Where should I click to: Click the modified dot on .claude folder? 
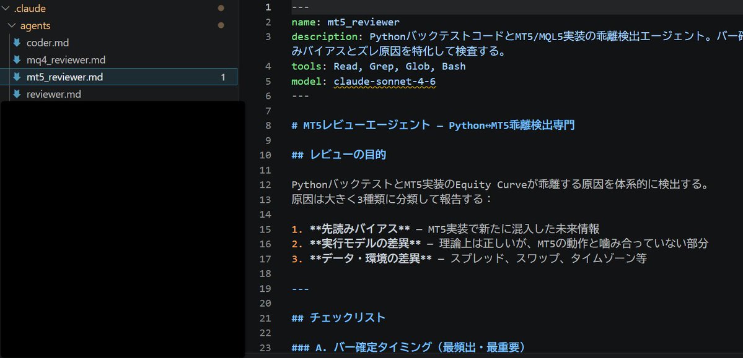point(221,8)
